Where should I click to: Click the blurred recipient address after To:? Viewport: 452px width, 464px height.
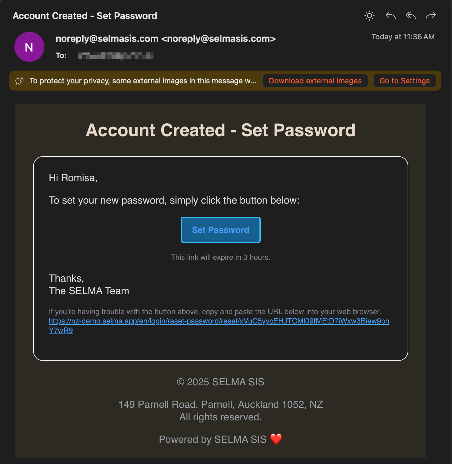point(116,56)
